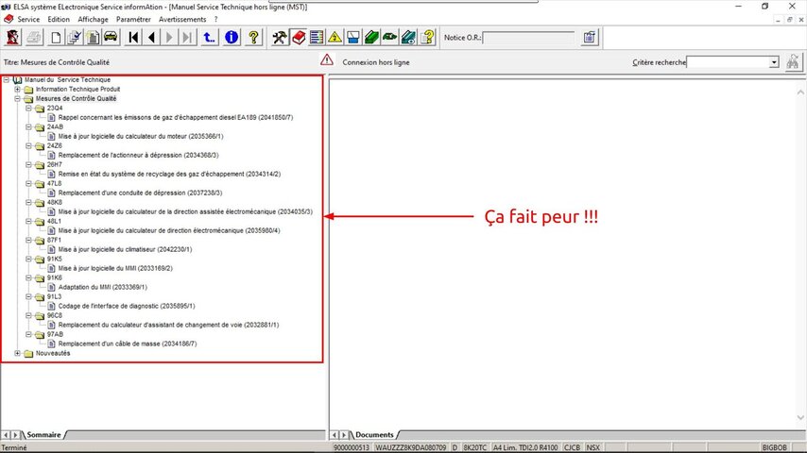This screenshot has width=807, height=453.
Task: Click the document pane scroll-down arrow
Action: coord(800,417)
